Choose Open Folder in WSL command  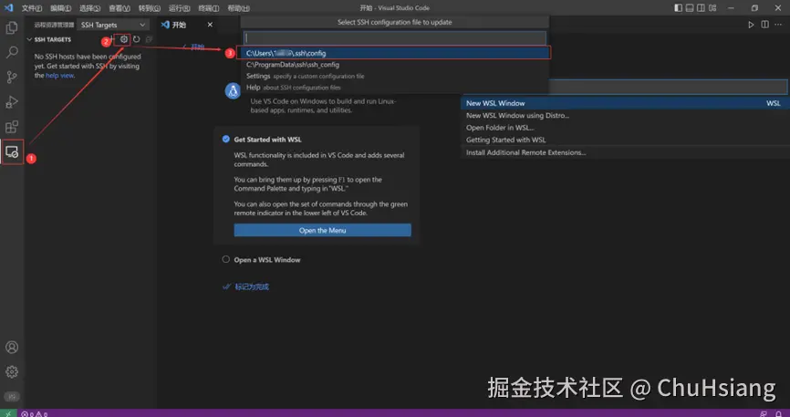pyautogui.click(x=625, y=128)
